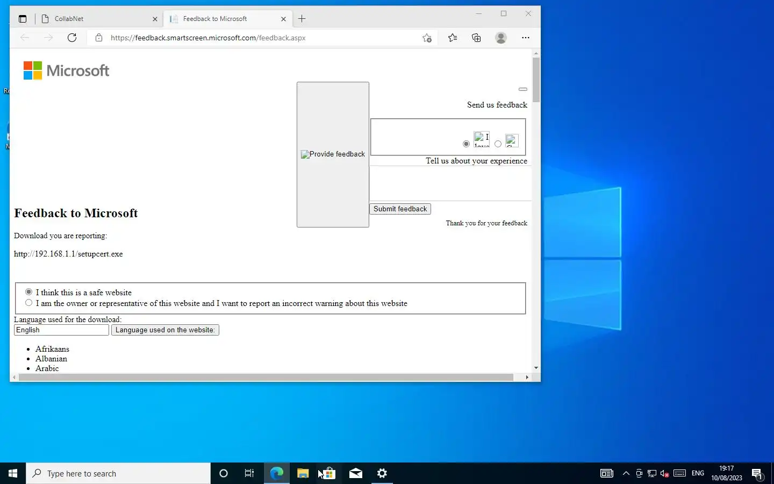Click the ENG input language indicator
This screenshot has width=774, height=484.
[698, 473]
